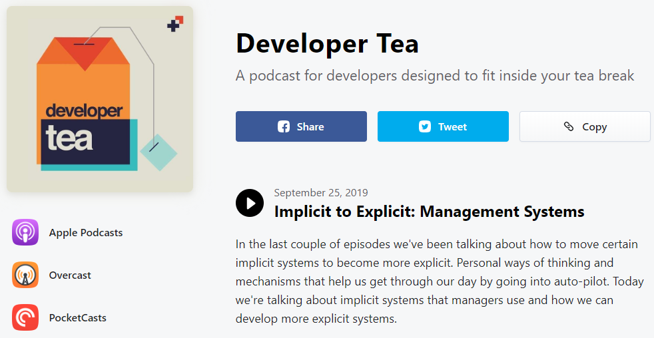Click the episode description paragraph
Viewport: 654px width, 338px height.
click(x=440, y=281)
